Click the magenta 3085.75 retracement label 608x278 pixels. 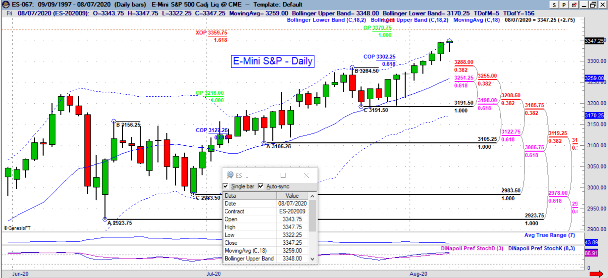pos(534,147)
